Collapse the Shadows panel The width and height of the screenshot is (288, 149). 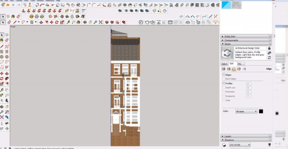(223, 140)
